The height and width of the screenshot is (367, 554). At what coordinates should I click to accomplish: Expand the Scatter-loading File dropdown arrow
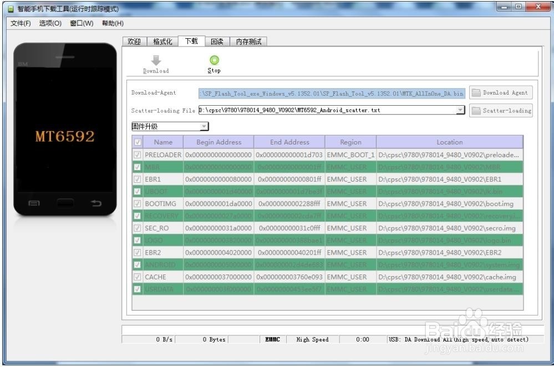tap(460, 110)
